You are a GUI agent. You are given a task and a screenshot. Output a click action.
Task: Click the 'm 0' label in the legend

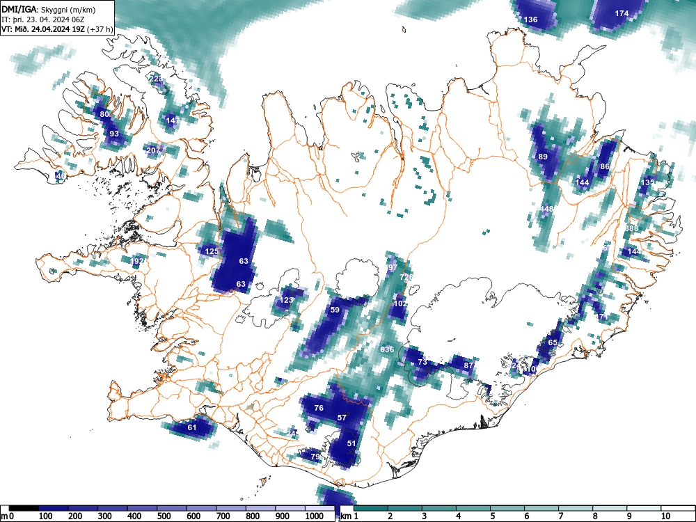point(7,516)
